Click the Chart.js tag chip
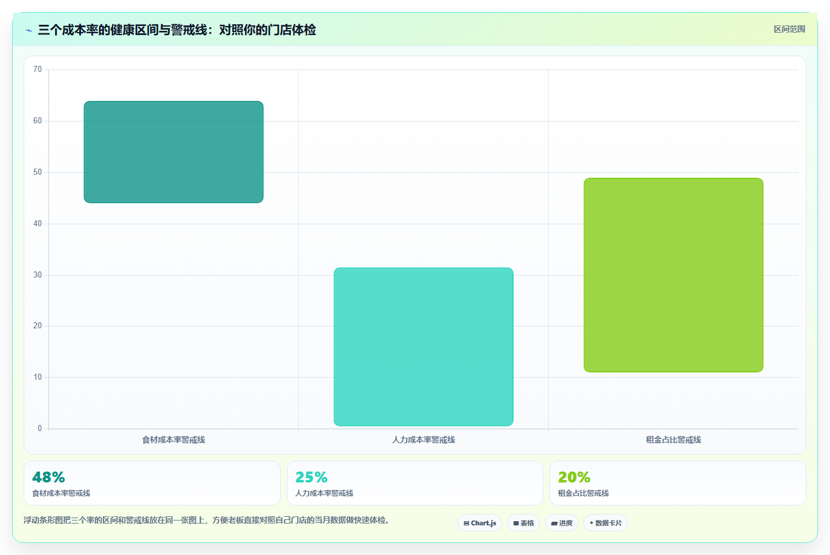 click(x=480, y=523)
